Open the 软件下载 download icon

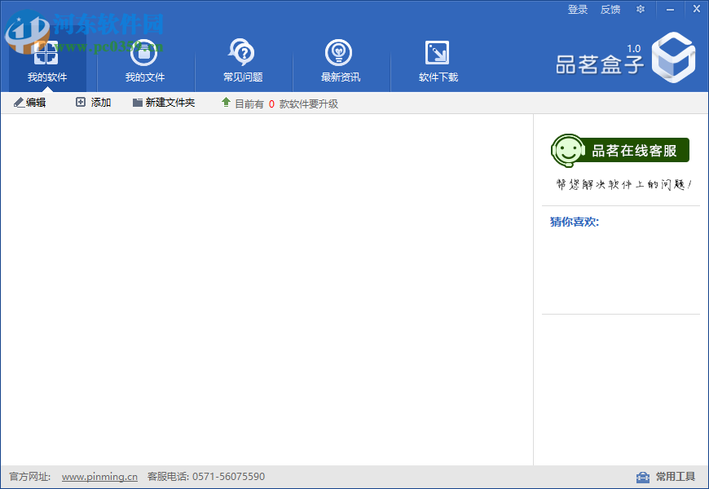437,51
